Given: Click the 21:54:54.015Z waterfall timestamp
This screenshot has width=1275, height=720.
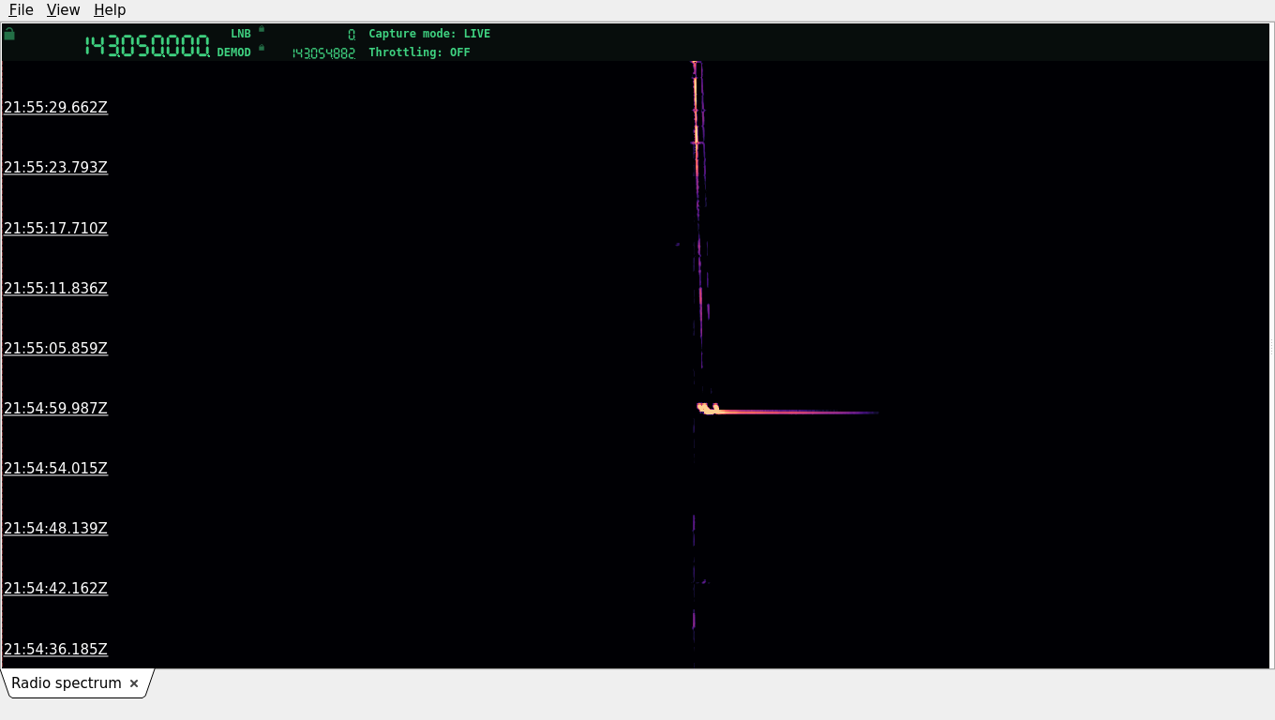Looking at the screenshot, I should point(56,469).
